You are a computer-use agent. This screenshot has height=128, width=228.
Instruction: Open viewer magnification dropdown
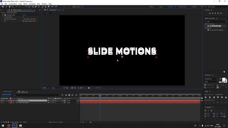(46, 88)
